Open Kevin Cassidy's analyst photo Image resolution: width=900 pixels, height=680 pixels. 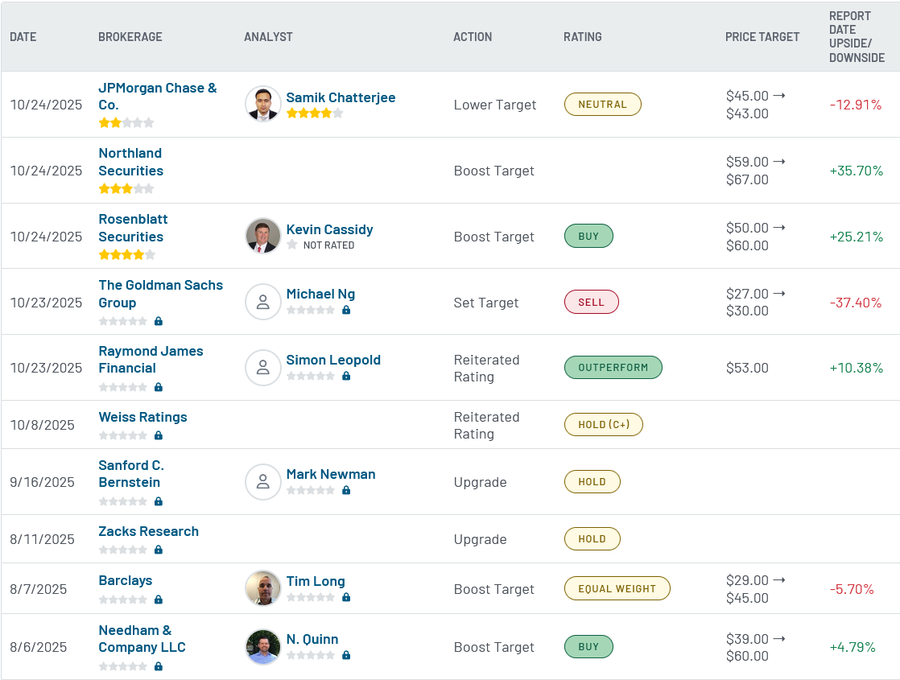(263, 236)
